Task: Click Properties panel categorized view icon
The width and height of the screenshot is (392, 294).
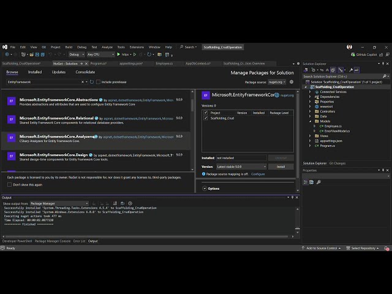Action: click(306, 183)
